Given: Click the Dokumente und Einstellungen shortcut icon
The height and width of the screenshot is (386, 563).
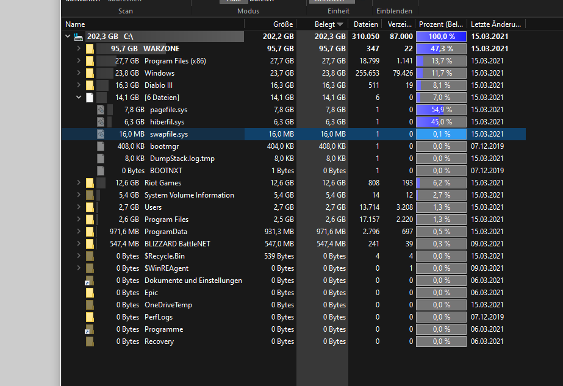Looking at the screenshot, I should click(x=89, y=281).
